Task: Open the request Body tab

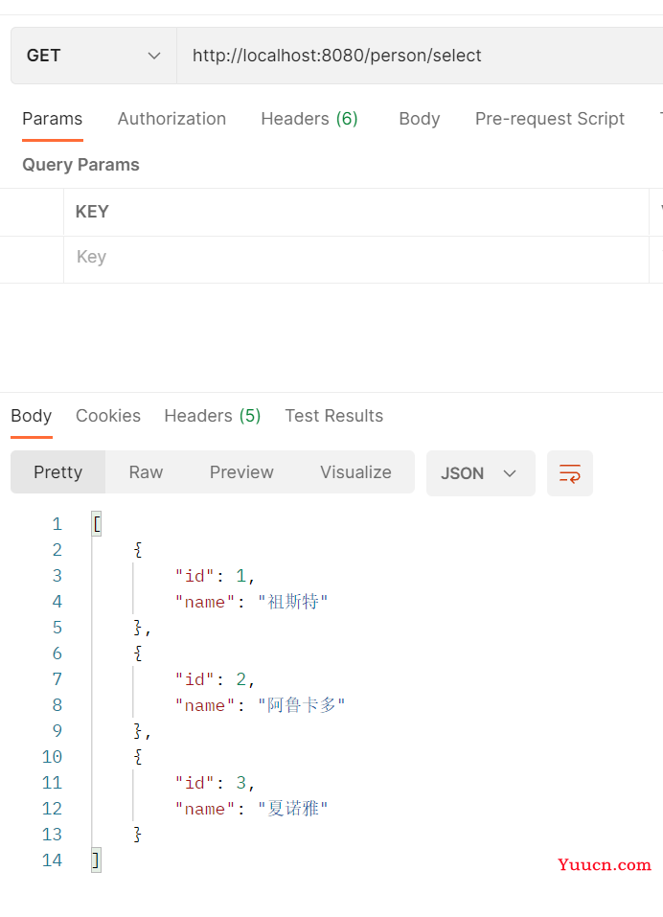Action: coord(420,119)
